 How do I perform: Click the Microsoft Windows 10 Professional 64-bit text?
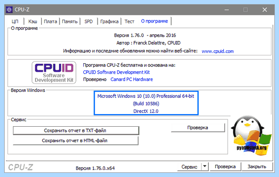pos(146,96)
